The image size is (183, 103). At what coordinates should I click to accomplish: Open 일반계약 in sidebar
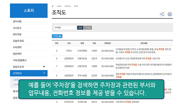[17, 54]
